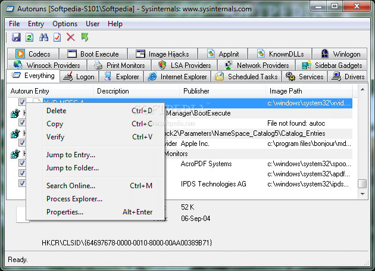Sort by Image Path column header

pos(309,91)
